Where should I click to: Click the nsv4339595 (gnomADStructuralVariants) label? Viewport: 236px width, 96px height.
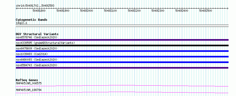pyautogui.click(x=45, y=43)
